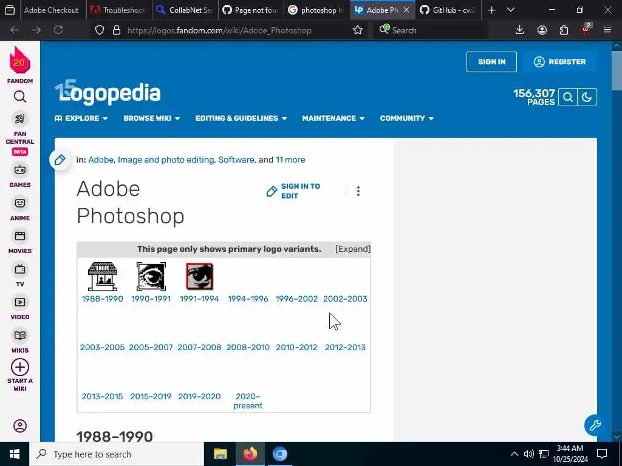Open the TV section icon
The image size is (622, 466).
(20, 269)
